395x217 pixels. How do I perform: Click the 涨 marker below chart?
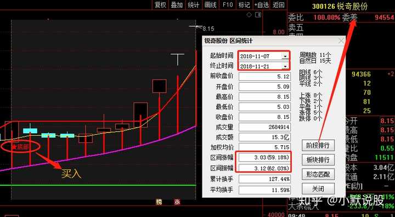177,202
